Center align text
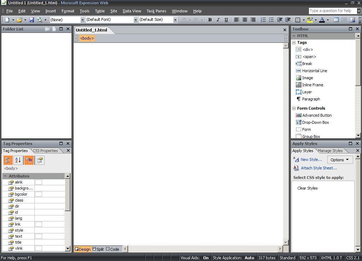This screenshot has width=362, height=261. pos(245,20)
